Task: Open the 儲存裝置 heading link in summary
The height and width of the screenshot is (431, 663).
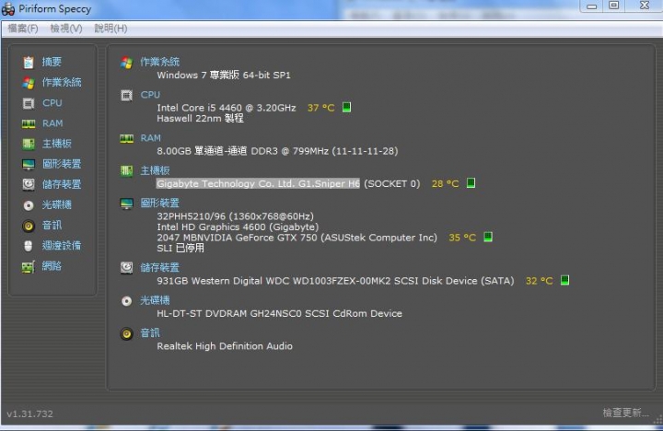Action: point(160,267)
